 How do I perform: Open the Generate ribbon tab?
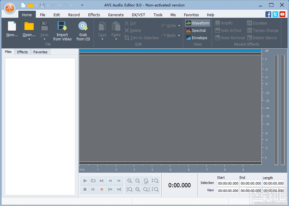116,15
